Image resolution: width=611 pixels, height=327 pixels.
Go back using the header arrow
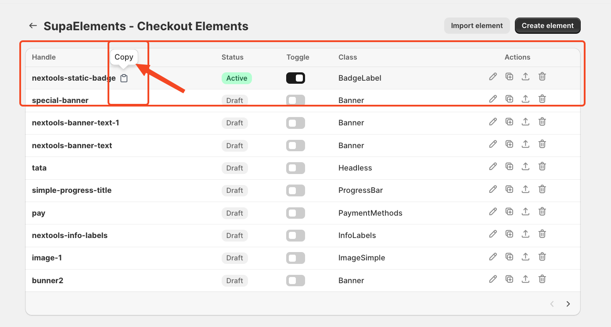(x=33, y=26)
